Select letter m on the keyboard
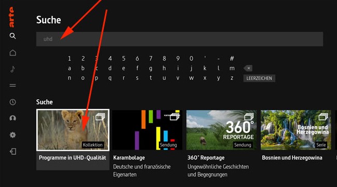337x187 pixels. click(232, 69)
